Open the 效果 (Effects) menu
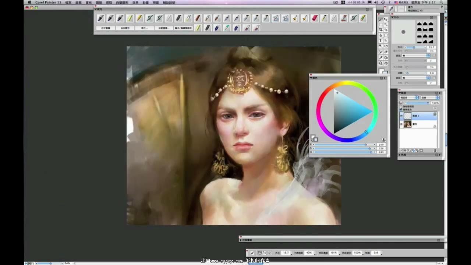471x265 pixels. click(x=135, y=2)
